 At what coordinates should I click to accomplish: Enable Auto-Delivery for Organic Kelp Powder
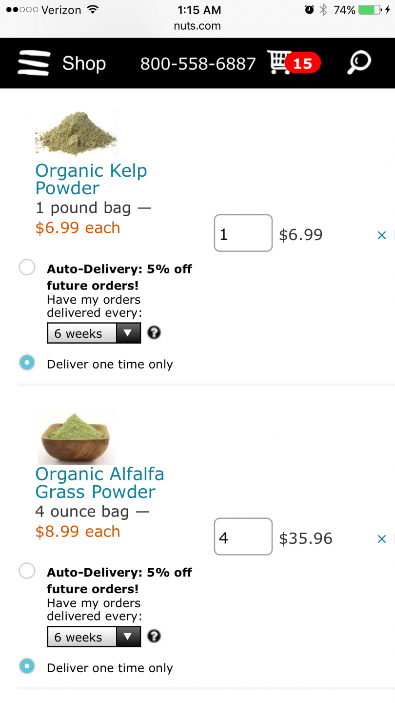pyautogui.click(x=27, y=268)
